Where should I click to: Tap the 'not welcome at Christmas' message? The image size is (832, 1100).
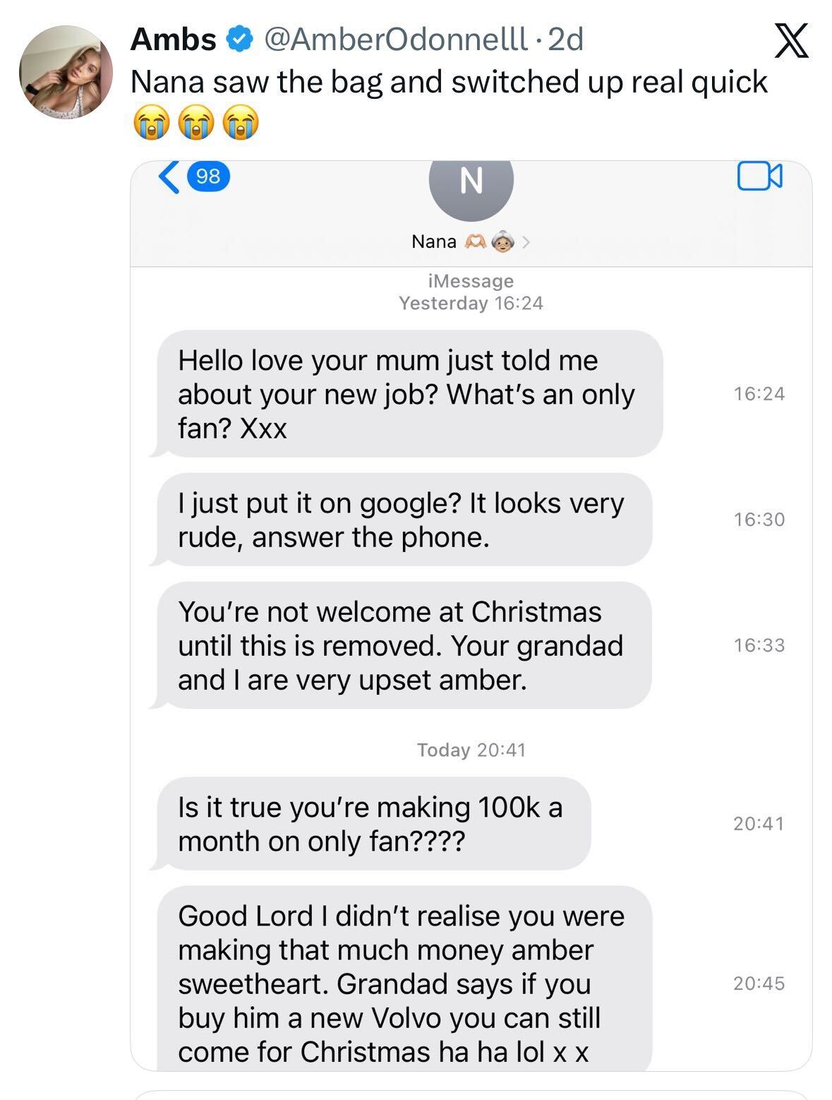tap(403, 645)
